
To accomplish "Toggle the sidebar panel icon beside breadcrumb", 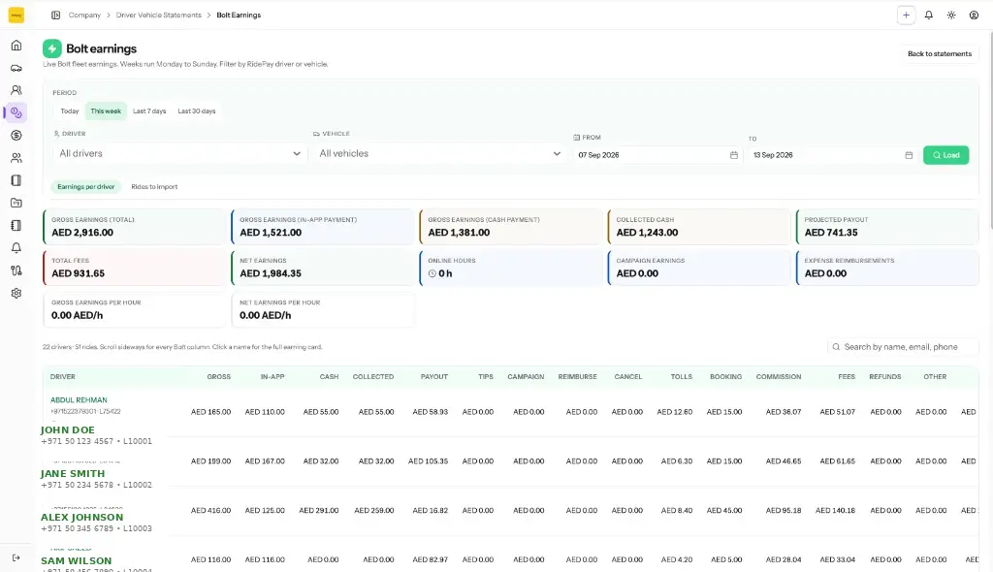I will (55, 16).
